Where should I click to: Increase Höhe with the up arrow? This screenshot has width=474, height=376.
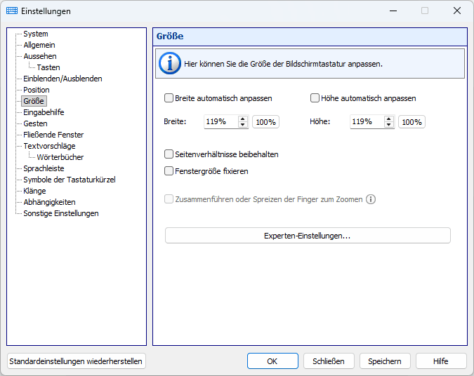[x=389, y=119]
